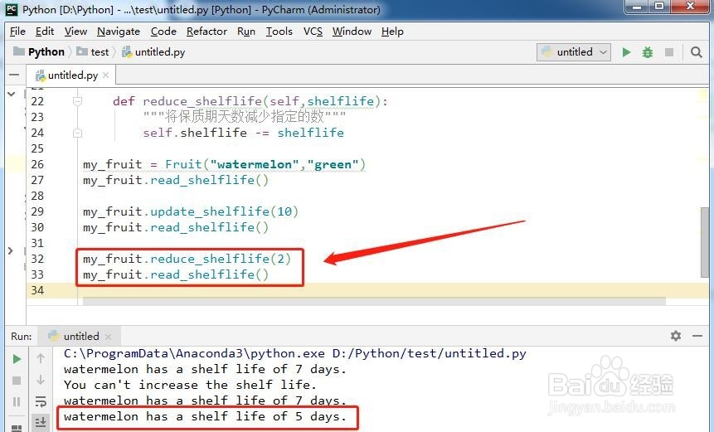Click code my_fruit.update_shelflife(10)
Viewport: 714px width, 432px height.
191,211
